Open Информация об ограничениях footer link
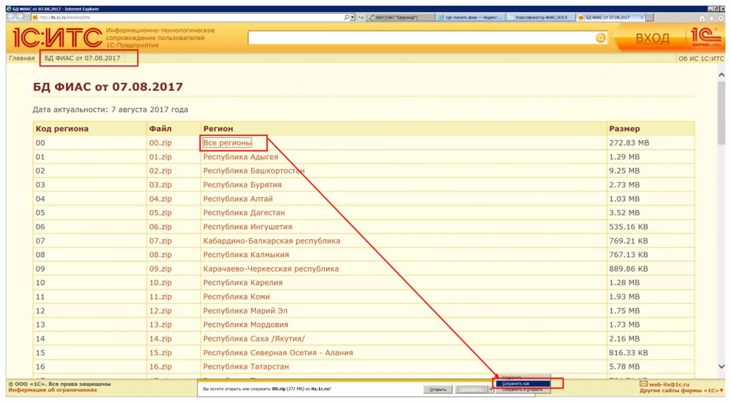The height and width of the screenshot is (403, 731). coord(52,390)
